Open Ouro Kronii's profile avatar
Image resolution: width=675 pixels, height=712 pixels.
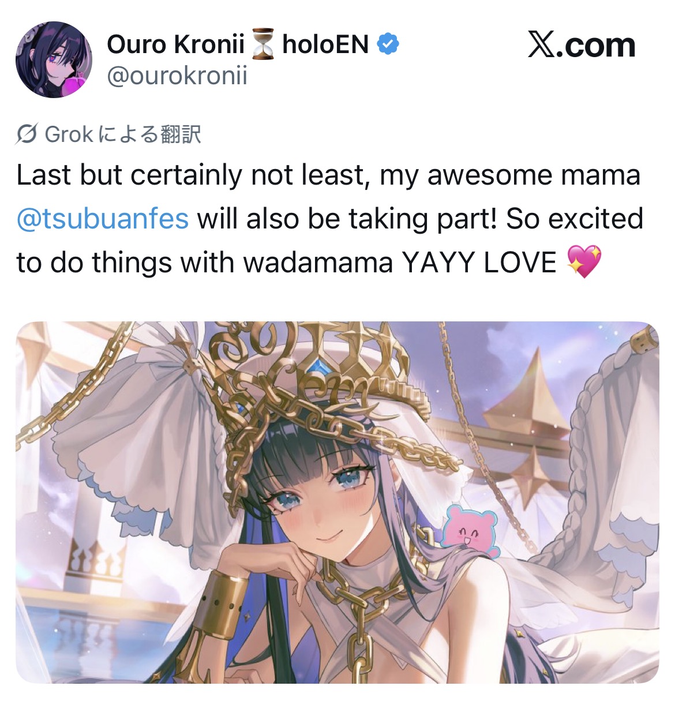54,59
